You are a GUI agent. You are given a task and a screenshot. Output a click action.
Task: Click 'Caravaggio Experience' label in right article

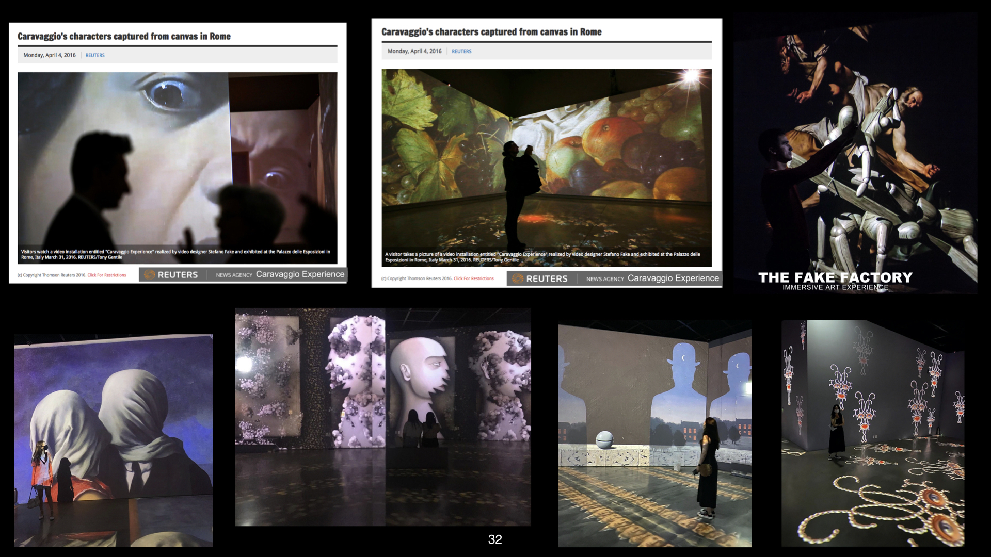673,278
